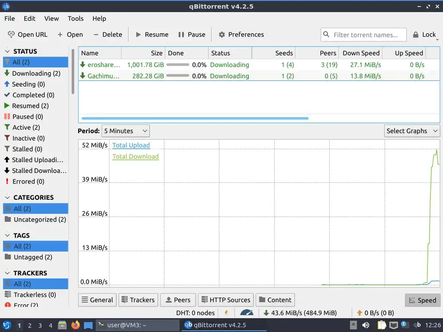Select the Uncategorized (2) category
The image size is (443, 332).
point(35,219)
